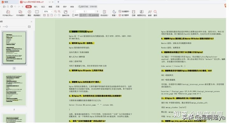The image size is (229, 124).
Task: Click the open file folder icon
Action: [4, 7]
